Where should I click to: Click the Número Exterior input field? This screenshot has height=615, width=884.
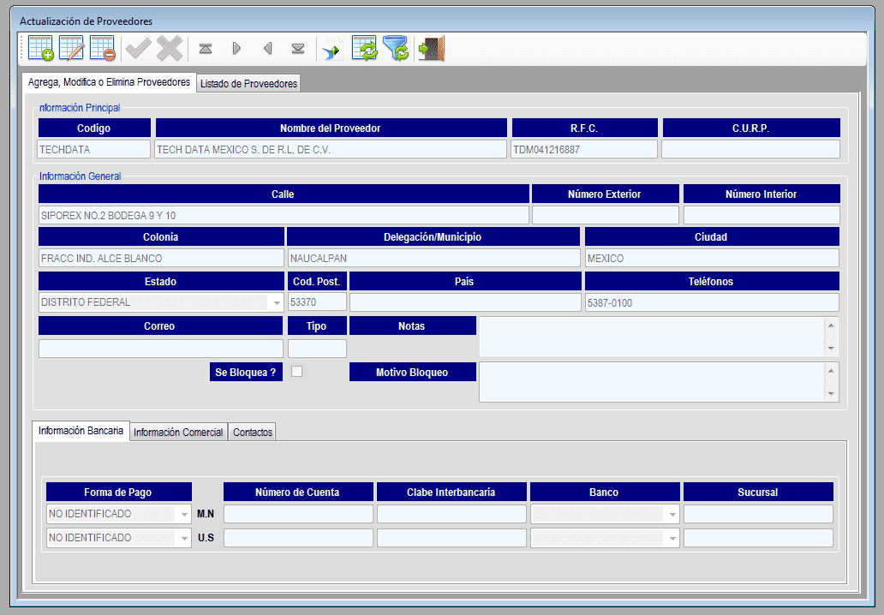coord(606,215)
